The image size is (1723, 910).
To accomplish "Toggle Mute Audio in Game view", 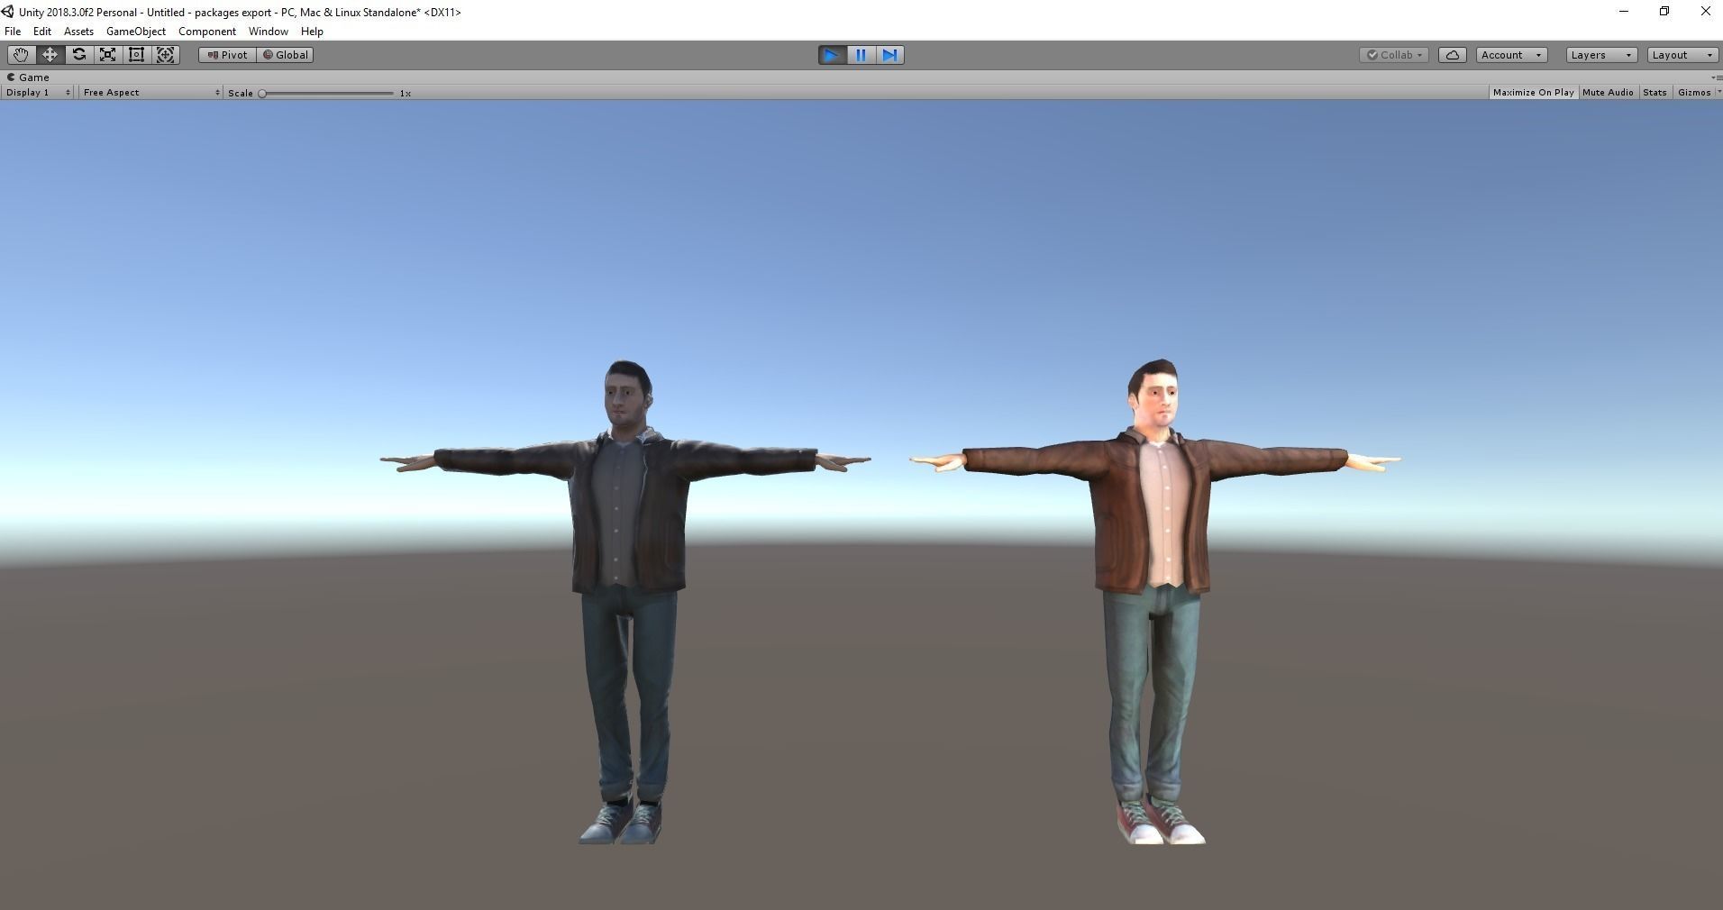I will click(1607, 92).
